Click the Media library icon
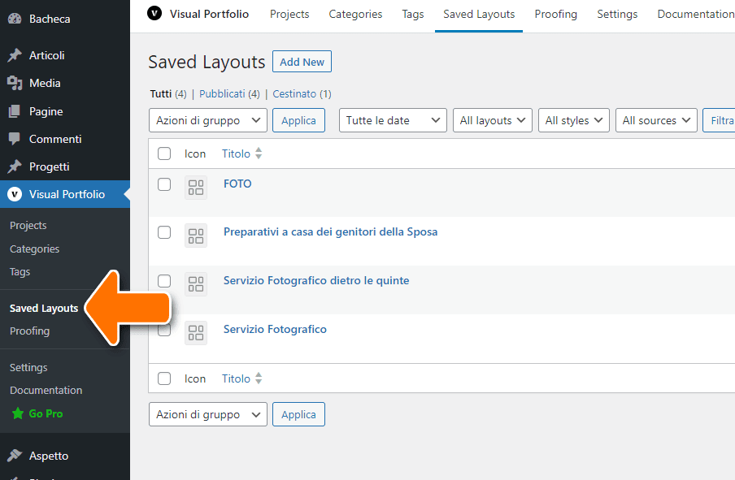The width and height of the screenshot is (735, 480). [x=15, y=83]
